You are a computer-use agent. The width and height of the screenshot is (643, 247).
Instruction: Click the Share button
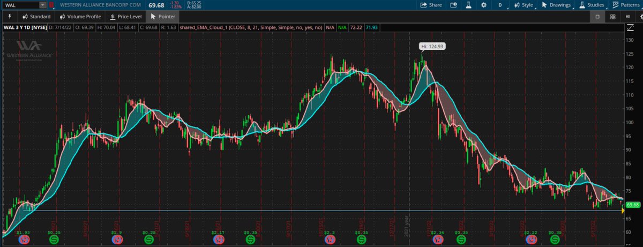pos(431,5)
